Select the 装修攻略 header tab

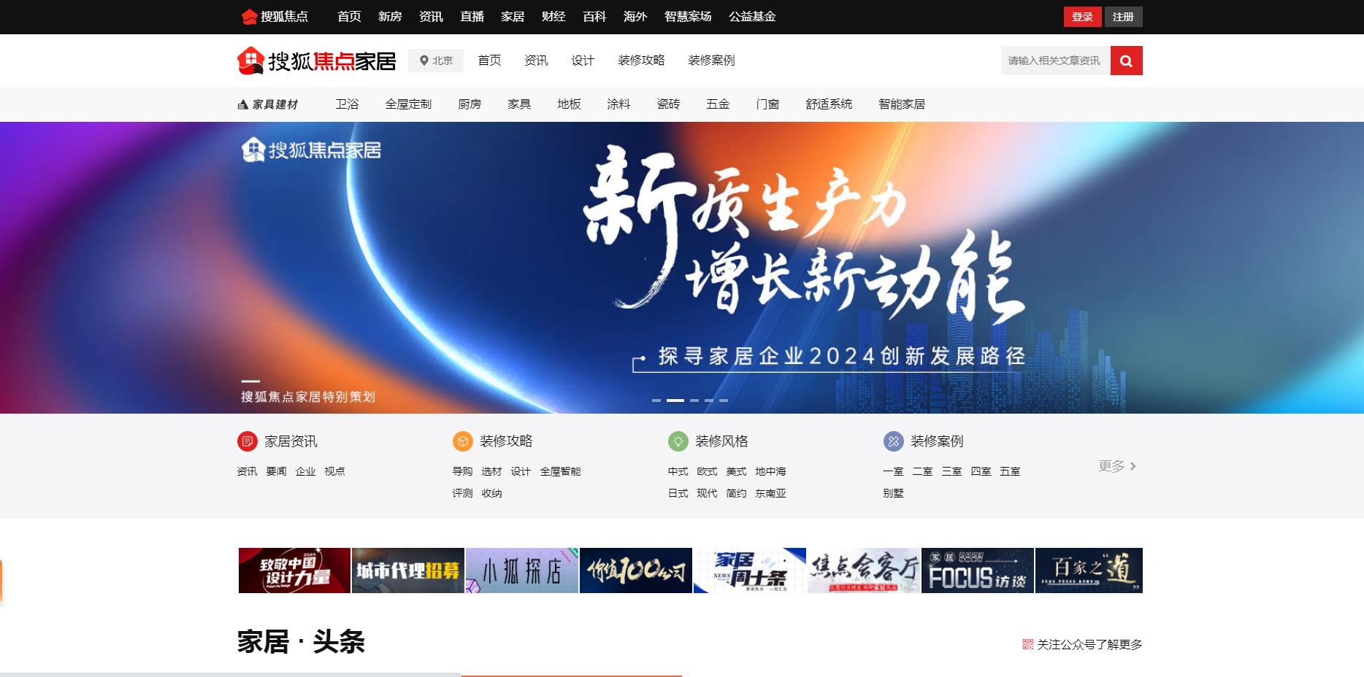tap(641, 61)
